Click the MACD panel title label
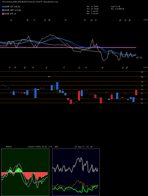 9,147
